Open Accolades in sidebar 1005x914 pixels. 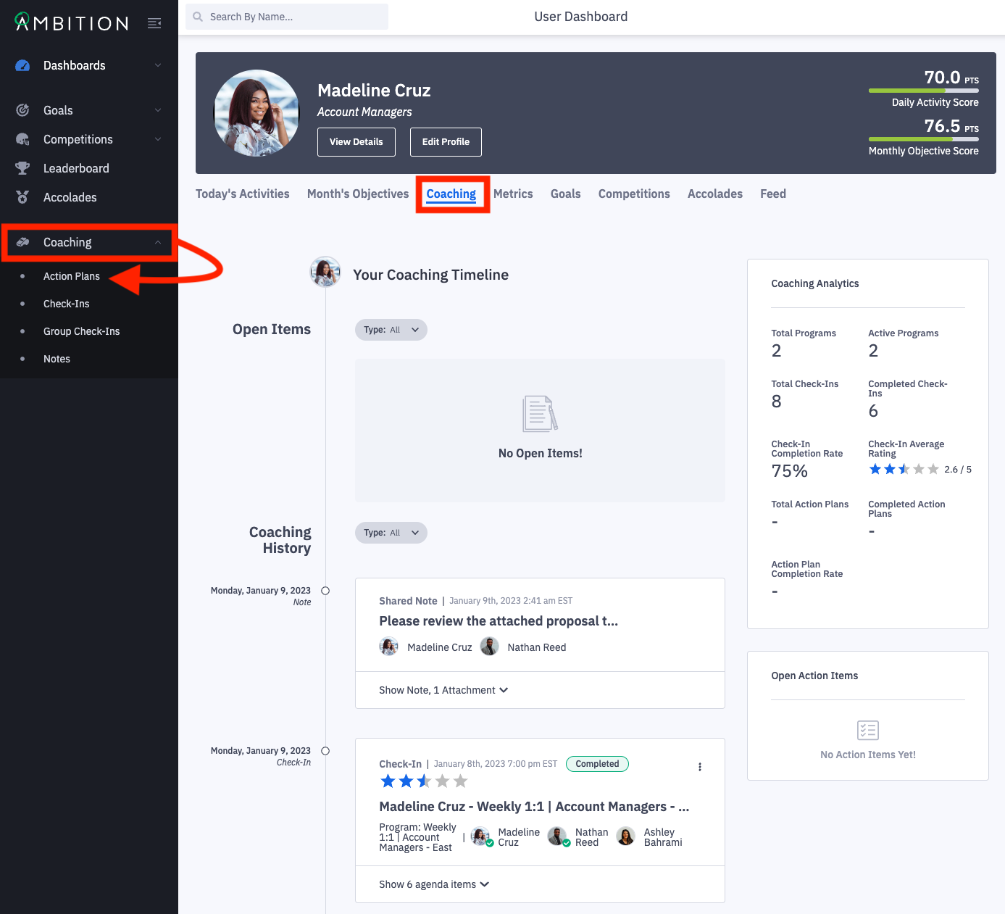(70, 197)
